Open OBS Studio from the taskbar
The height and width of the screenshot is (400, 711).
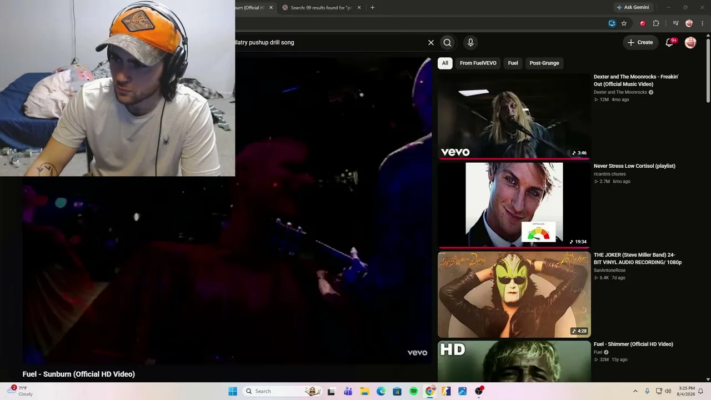tap(479, 391)
